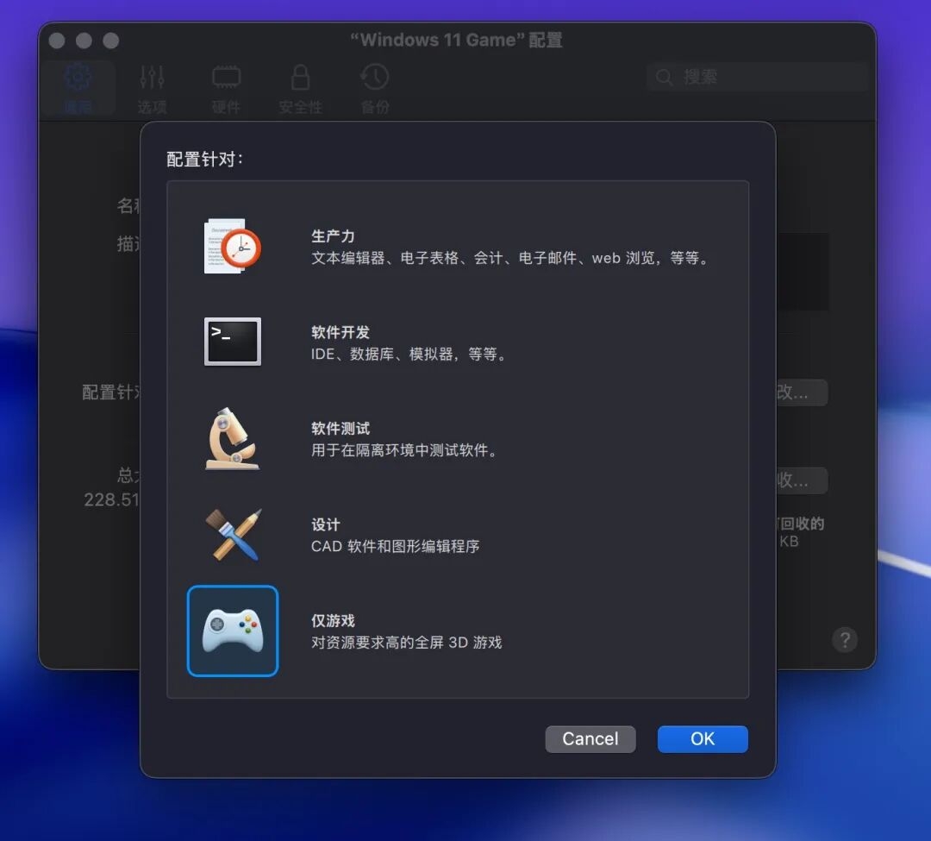Viewport: 931px width, 841px height.
Task: Open the 备份 clock tab
Action: (x=375, y=88)
